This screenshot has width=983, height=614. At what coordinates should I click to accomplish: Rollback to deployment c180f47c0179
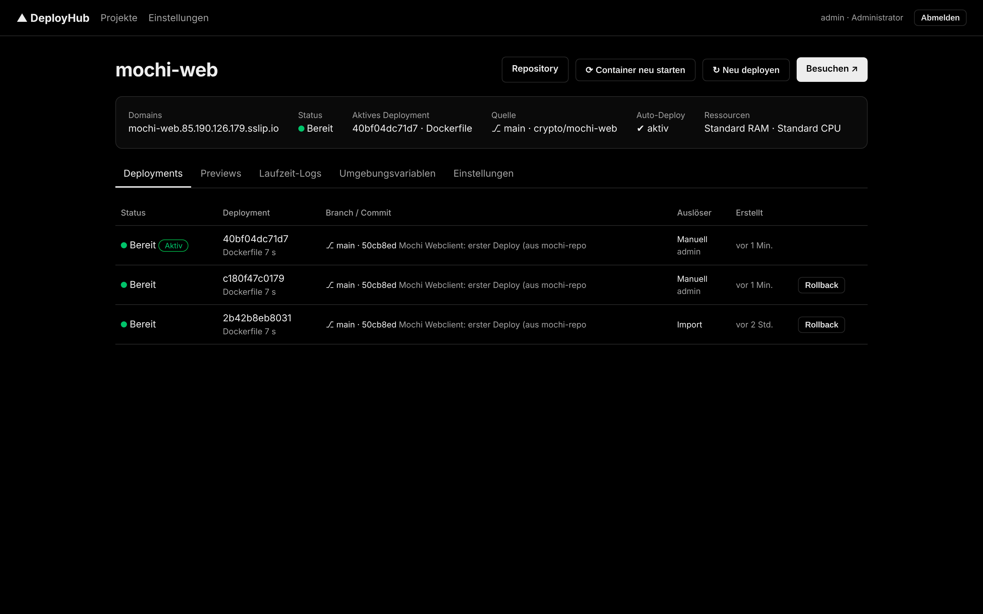[x=821, y=285]
